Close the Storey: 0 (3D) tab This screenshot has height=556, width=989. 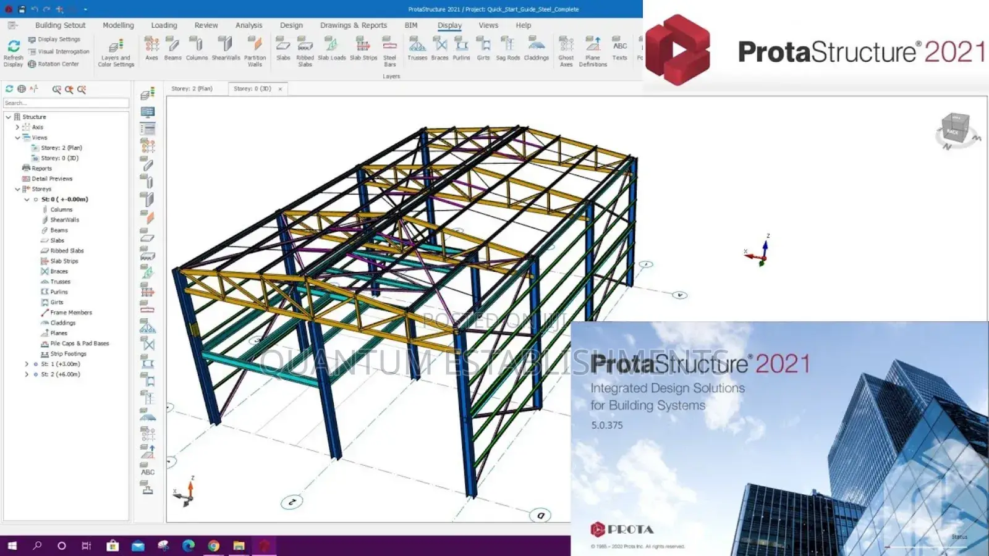coord(280,89)
